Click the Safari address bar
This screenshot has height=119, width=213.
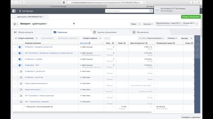[106, 2]
